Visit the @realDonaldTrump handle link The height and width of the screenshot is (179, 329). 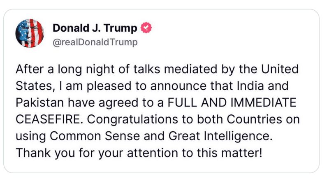95,42
